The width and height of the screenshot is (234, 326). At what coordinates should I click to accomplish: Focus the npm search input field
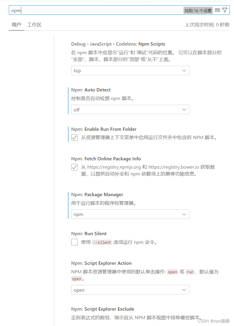click(x=89, y=10)
